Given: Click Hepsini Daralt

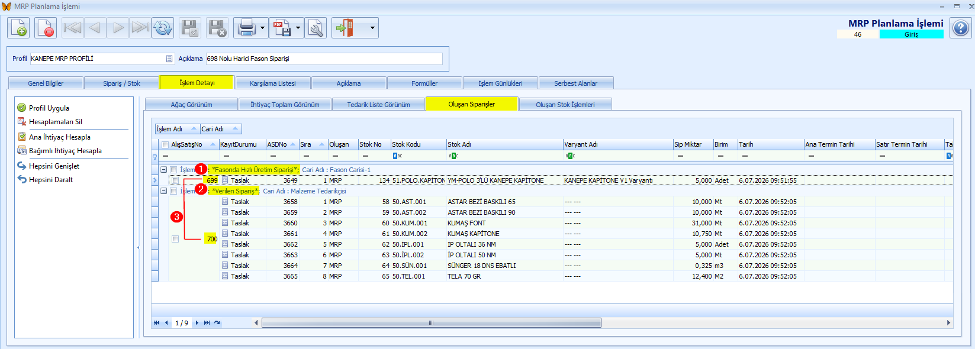Looking at the screenshot, I should [51, 180].
